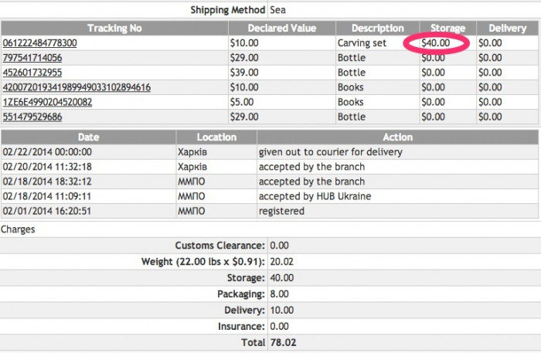Image resolution: width=541 pixels, height=353 pixels.
Task: Open tracking link 452601732955
Action: (32, 73)
